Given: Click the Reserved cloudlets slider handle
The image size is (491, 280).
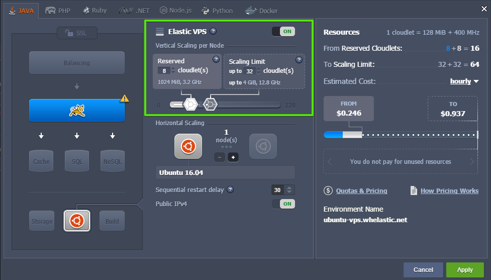Looking at the screenshot, I should coord(190,104).
